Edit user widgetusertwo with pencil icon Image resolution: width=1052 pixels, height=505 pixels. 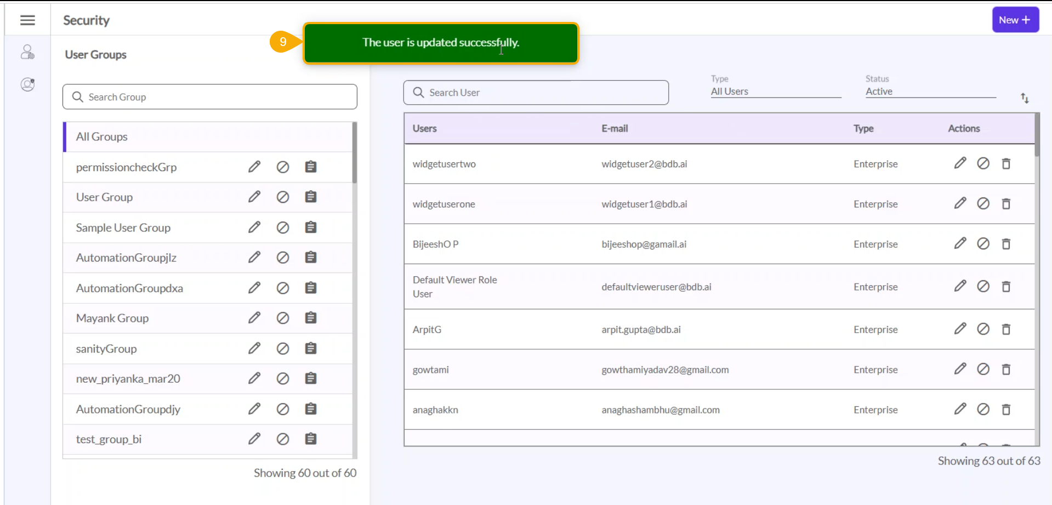click(x=960, y=163)
